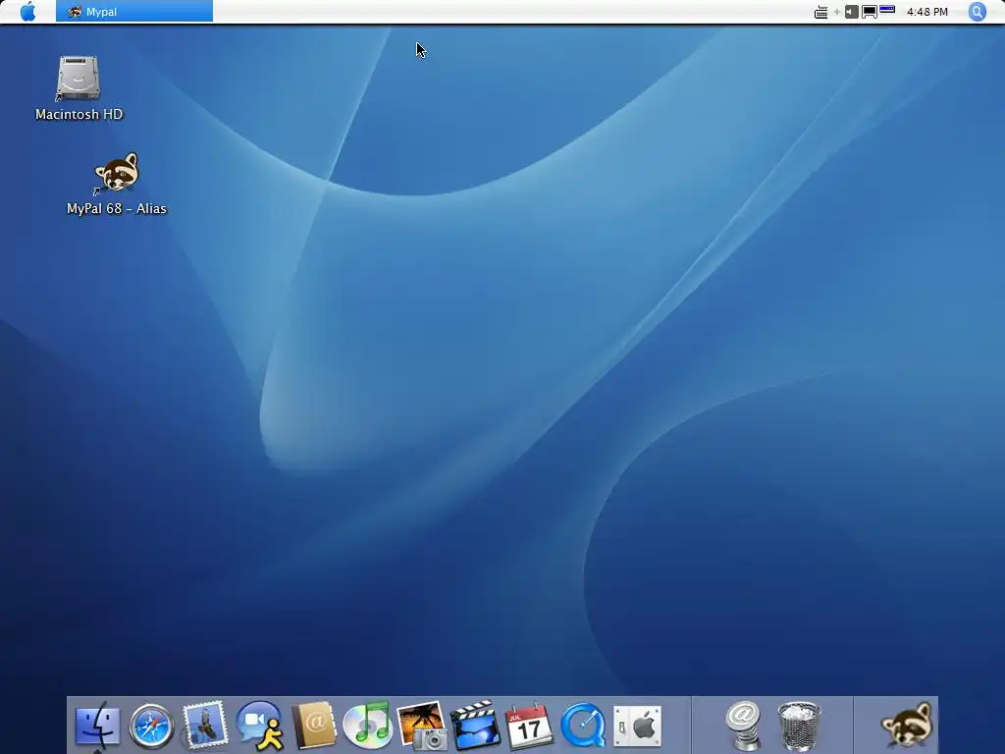This screenshot has height=754, width=1005.
Task: Launch Safari from the dock
Action: click(151, 727)
